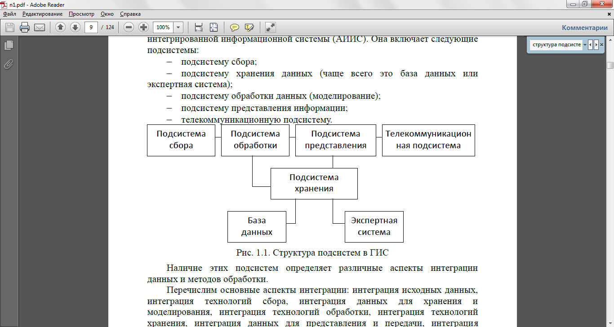Open the zoom level dropdown arrow
The image size is (614, 327).
coord(178,27)
